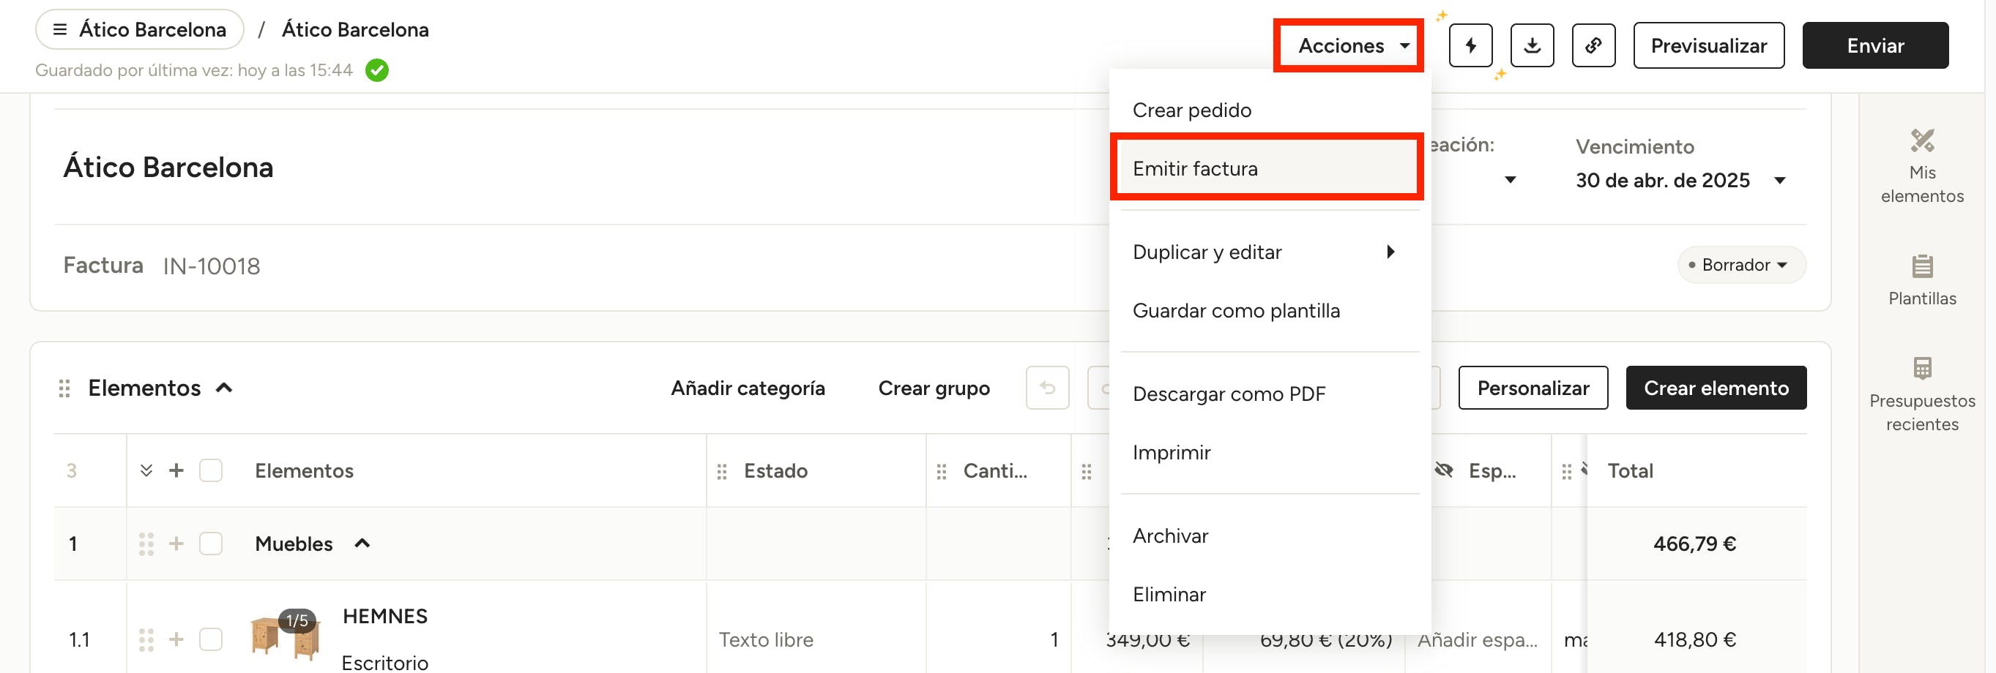Viewport: 1996px width, 673px height.
Task: Open the Vencimiento date dropdown
Action: (1779, 181)
